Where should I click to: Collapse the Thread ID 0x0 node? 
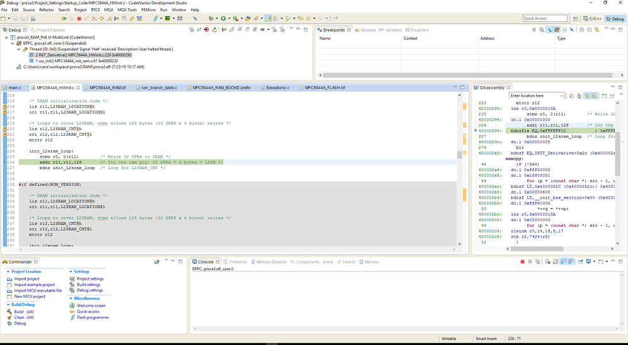click(19, 49)
